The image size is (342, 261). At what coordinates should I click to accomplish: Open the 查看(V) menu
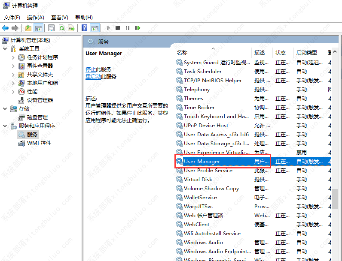pyautogui.click(x=59, y=18)
